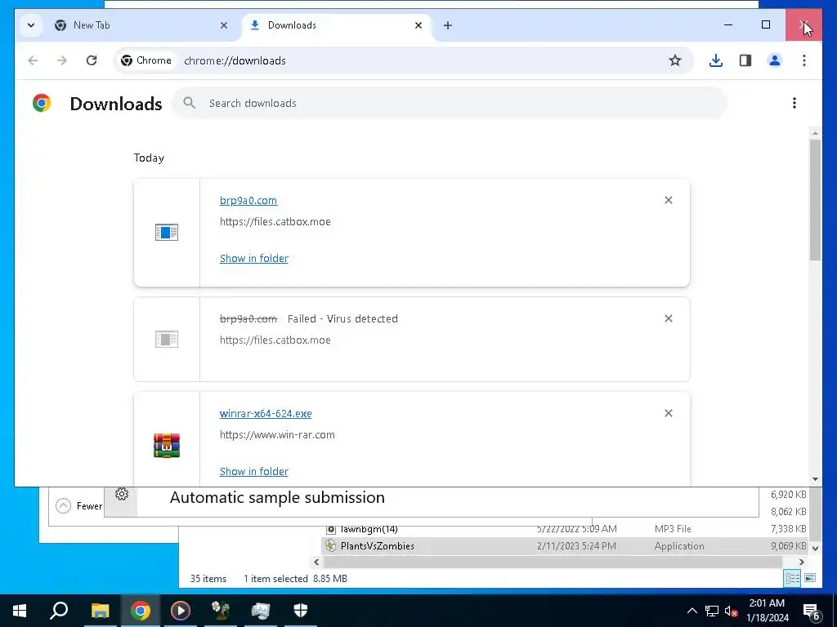Click the Automatic sample submission heading
837x627 pixels.
click(277, 497)
